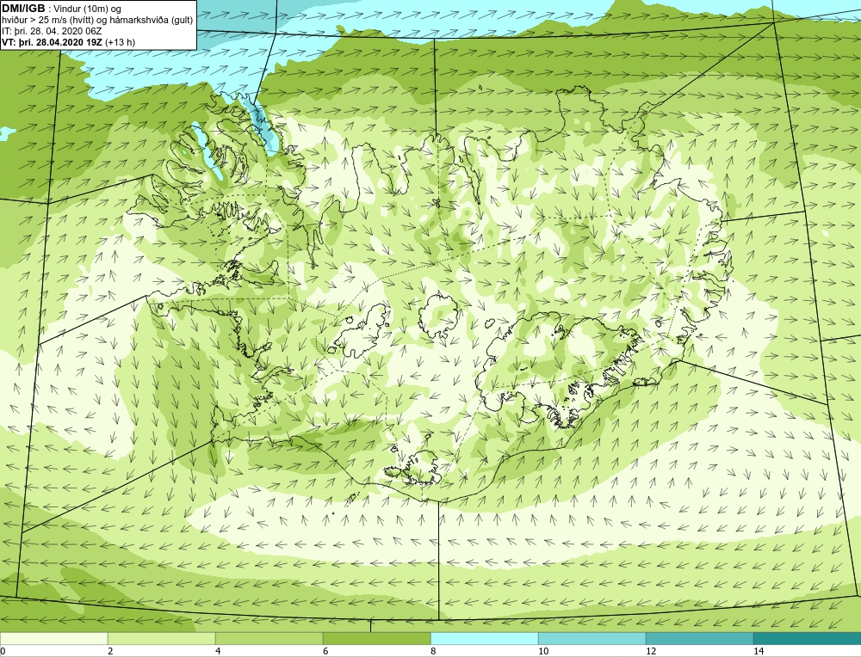Click the legend label '2'
This screenshot has height=657, width=861.
point(110,651)
